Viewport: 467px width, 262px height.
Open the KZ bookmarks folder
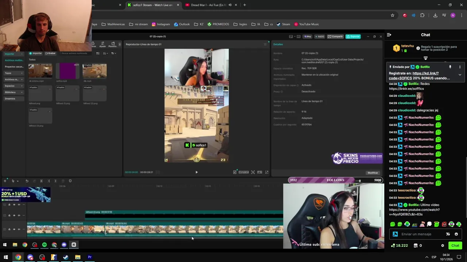199,24
